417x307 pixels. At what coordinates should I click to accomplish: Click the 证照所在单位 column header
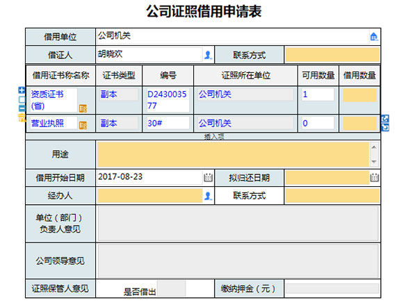point(246,75)
